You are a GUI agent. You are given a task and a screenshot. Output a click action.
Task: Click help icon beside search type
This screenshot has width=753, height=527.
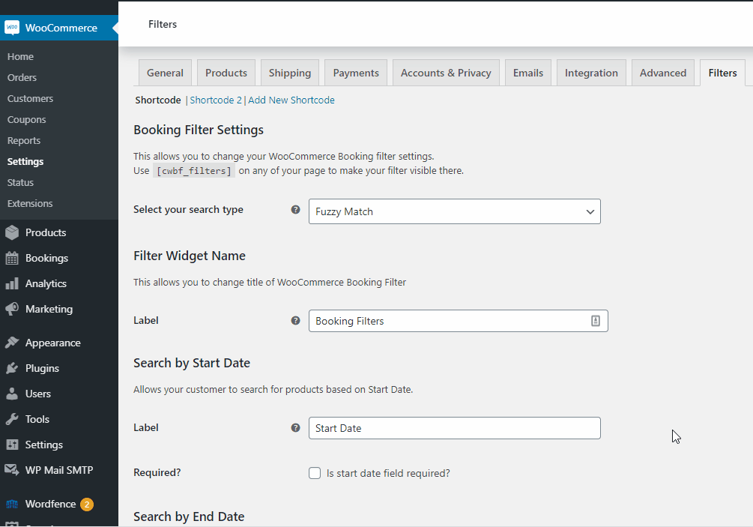click(x=295, y=210)
